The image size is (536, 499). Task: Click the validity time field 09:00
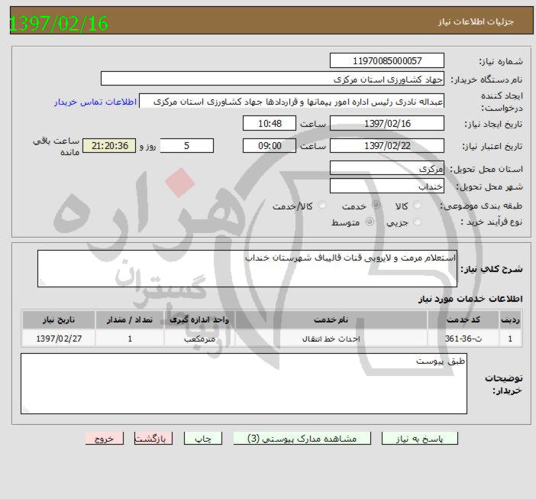coord(270,146)
